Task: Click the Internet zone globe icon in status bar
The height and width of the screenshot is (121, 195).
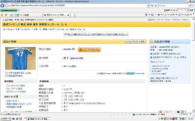Action: (134, 115)
